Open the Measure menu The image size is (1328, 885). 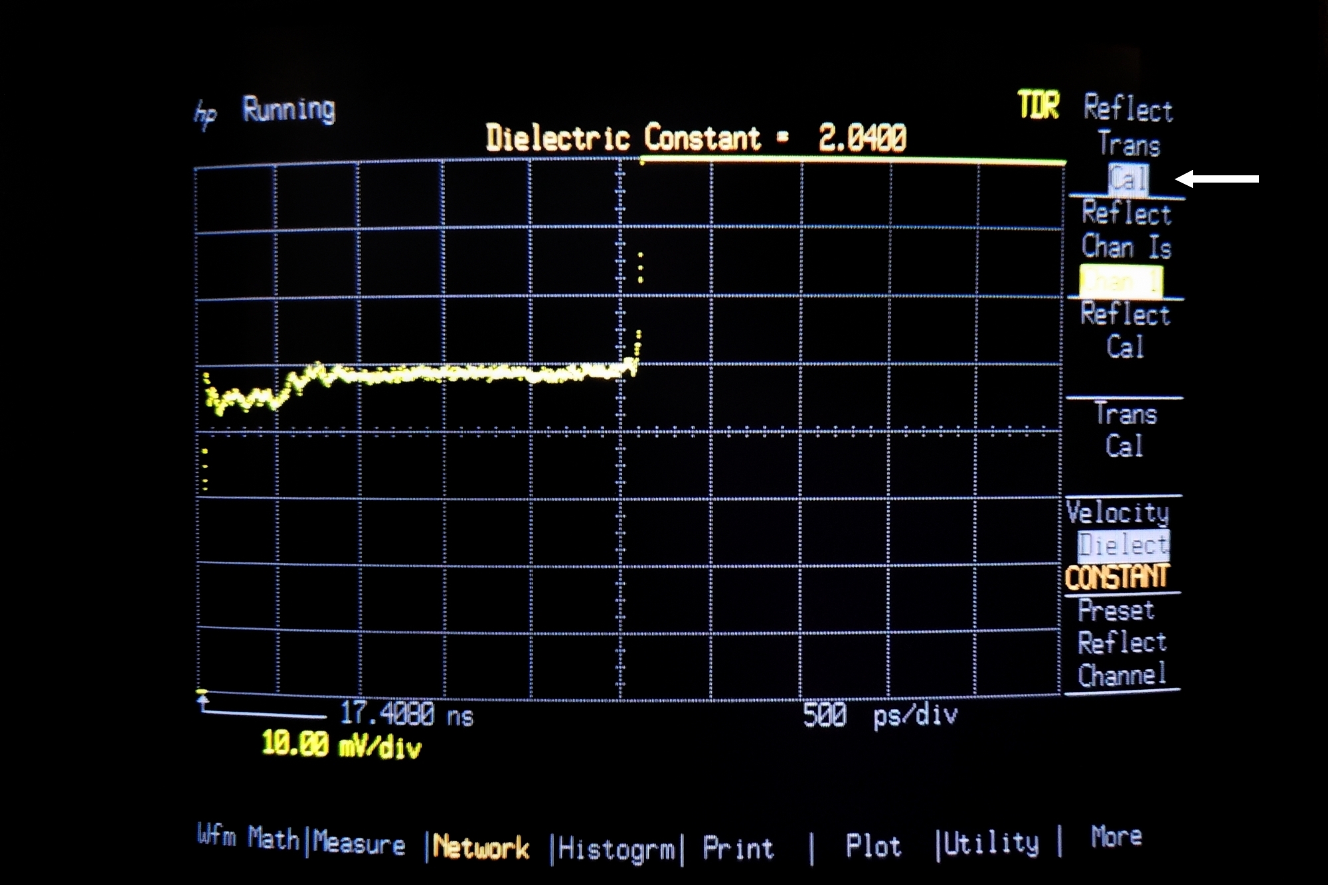359,843
